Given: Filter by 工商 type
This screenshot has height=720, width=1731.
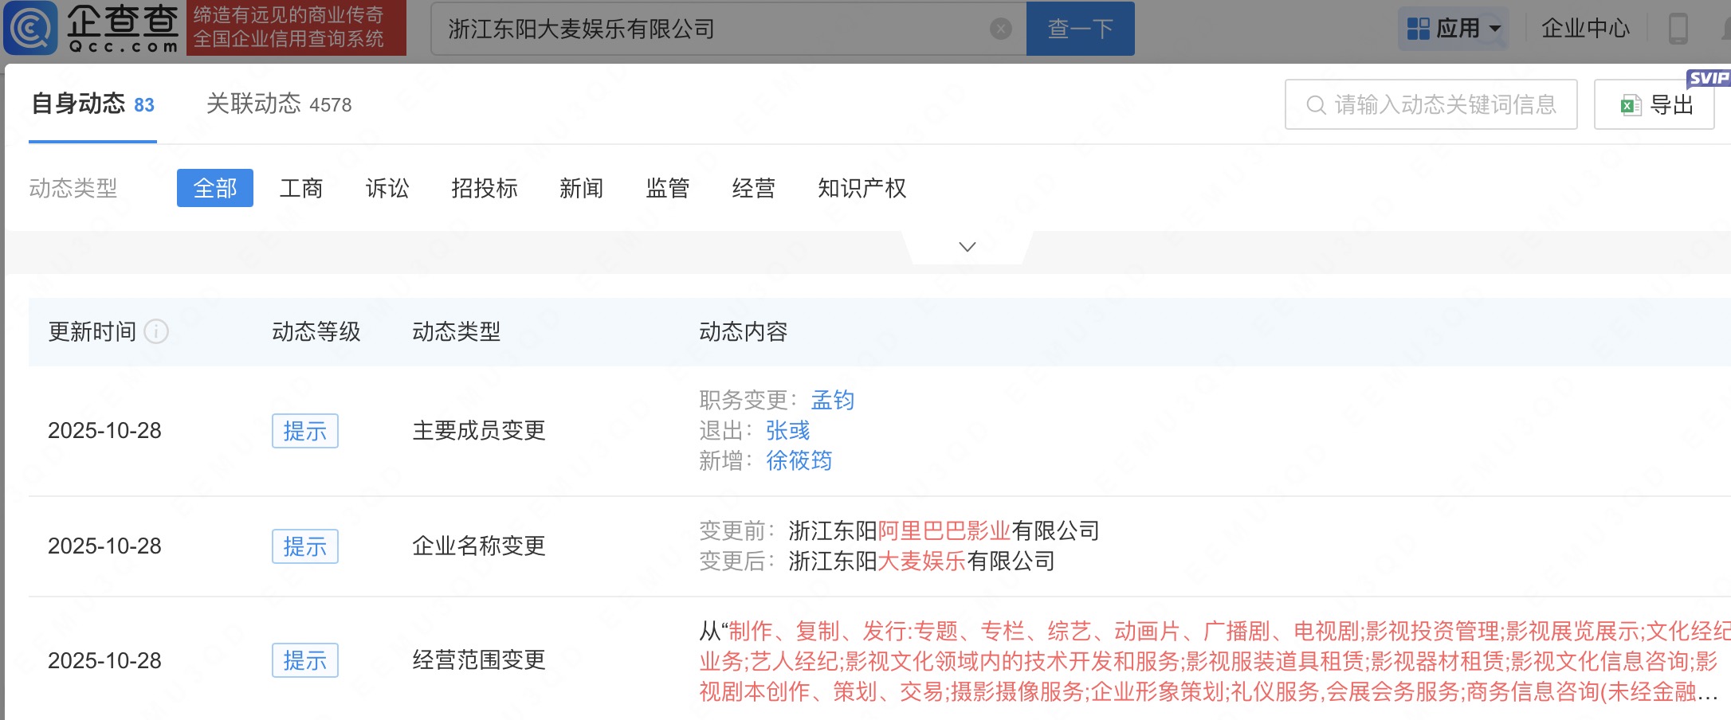Looking at the screenshot, I should 301,189.
